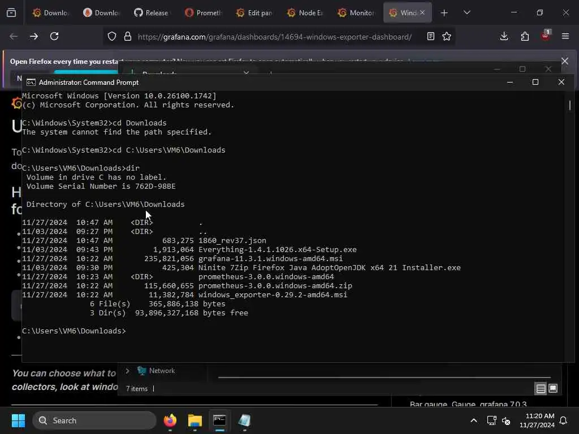Close the Windows exporter tab
This screenshot has height=434, width=579.
coord(422,12)
